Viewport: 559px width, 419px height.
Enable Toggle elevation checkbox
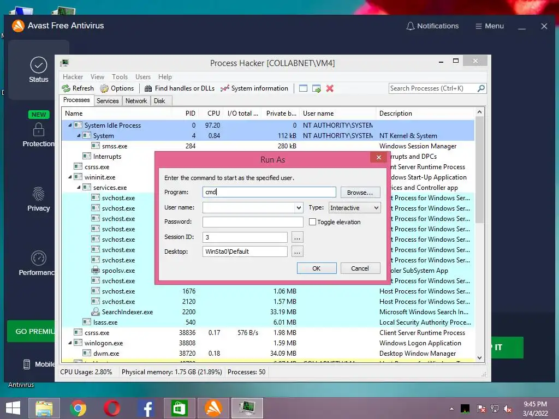(312, 222)
